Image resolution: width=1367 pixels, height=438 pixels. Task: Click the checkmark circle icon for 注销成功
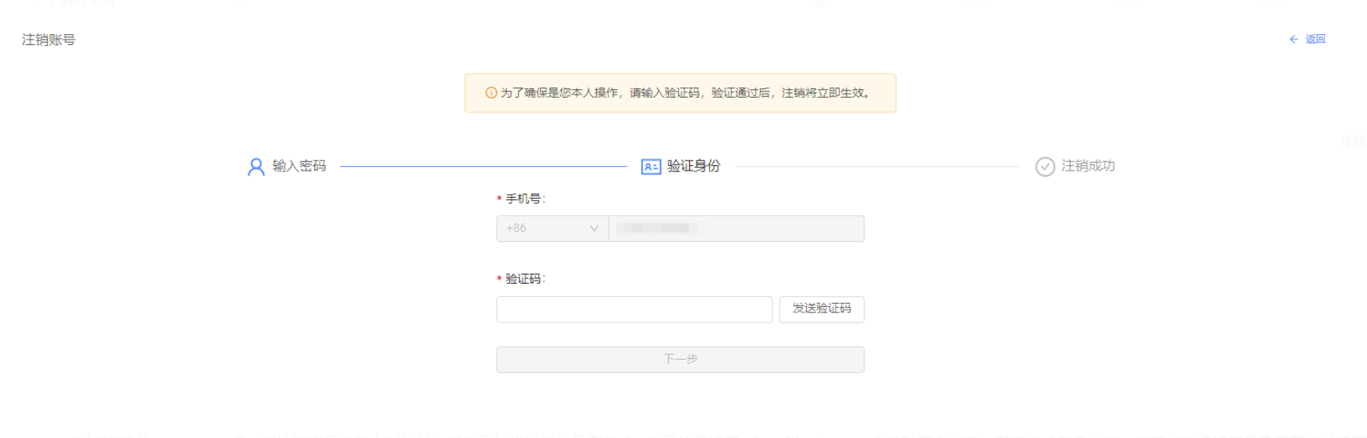[1045, 167]
